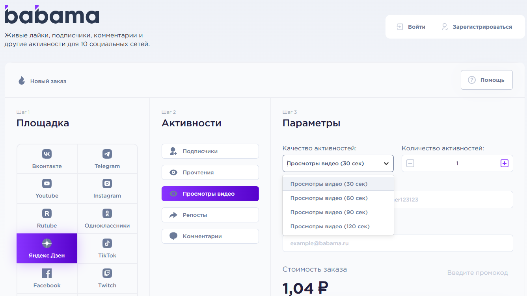Viewport: 527px width, 296px height.
Task: Open the Зарегистрироваться registration link
Action: 477,27
